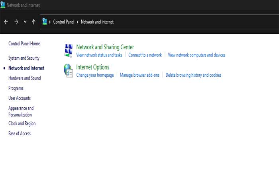Go up one level with Up arrow
Screen dimensions: 279x171
point(33,22)
